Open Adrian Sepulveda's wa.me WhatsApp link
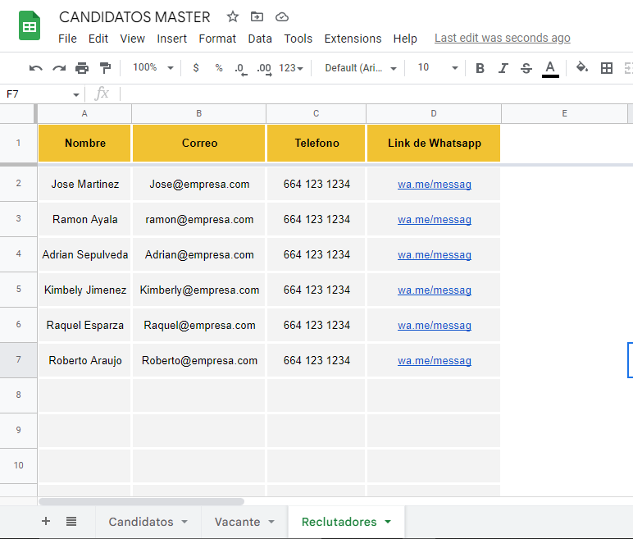 tap(435, 254)
